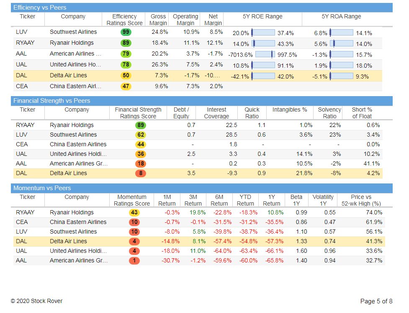This screenshot has width=409, height=313.
Task: Click the Efficiency Ratings Score column header
Action: click(x=124, y=20)
